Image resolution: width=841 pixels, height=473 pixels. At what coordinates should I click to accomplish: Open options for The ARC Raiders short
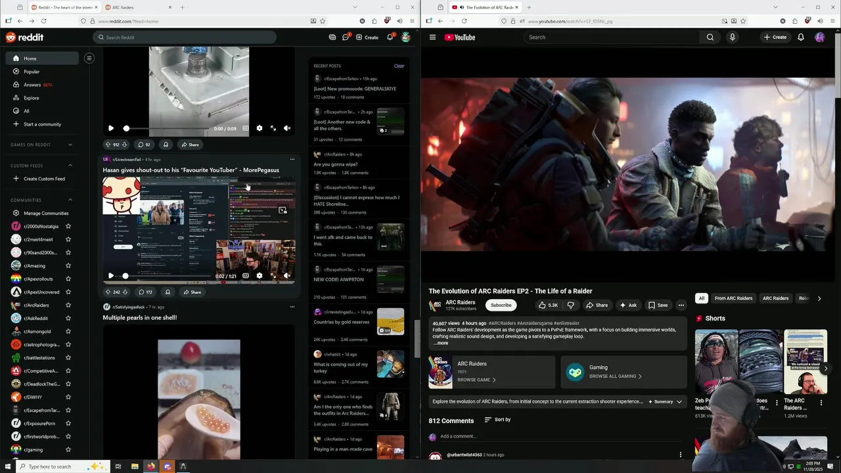tap(821, 403)
